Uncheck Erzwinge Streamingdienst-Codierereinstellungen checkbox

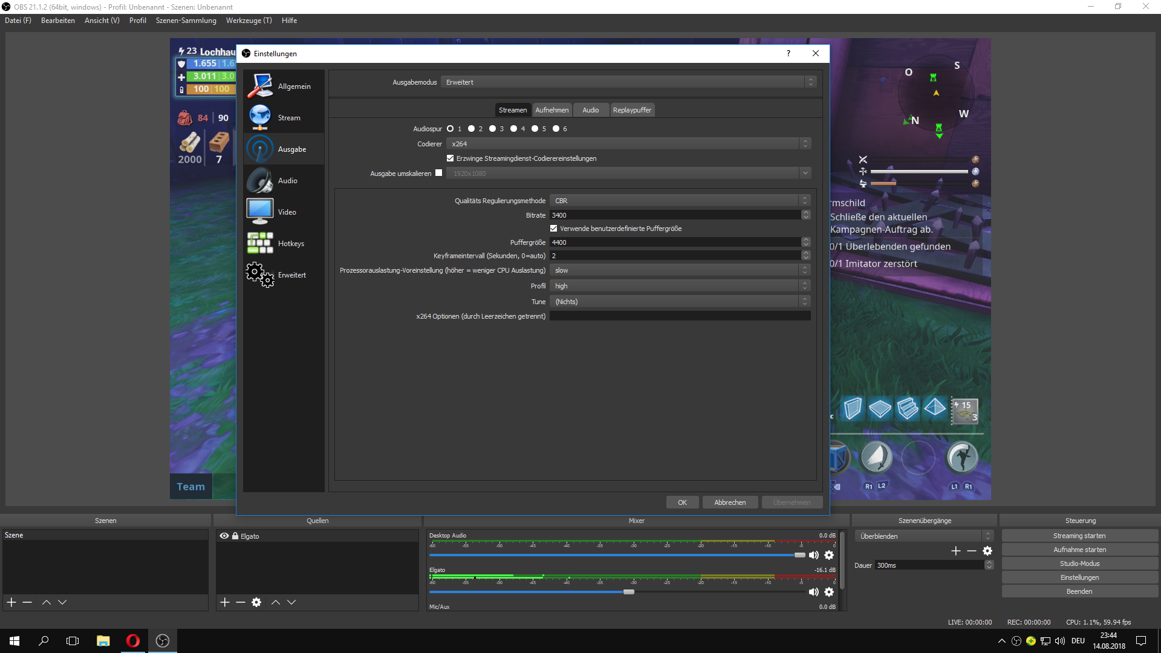coord(450,158)
